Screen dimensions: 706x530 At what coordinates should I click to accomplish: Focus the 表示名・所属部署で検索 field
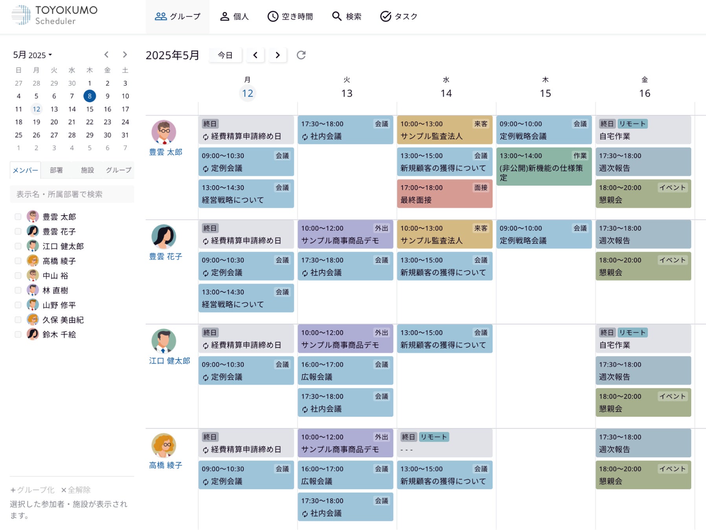[72, 194]
